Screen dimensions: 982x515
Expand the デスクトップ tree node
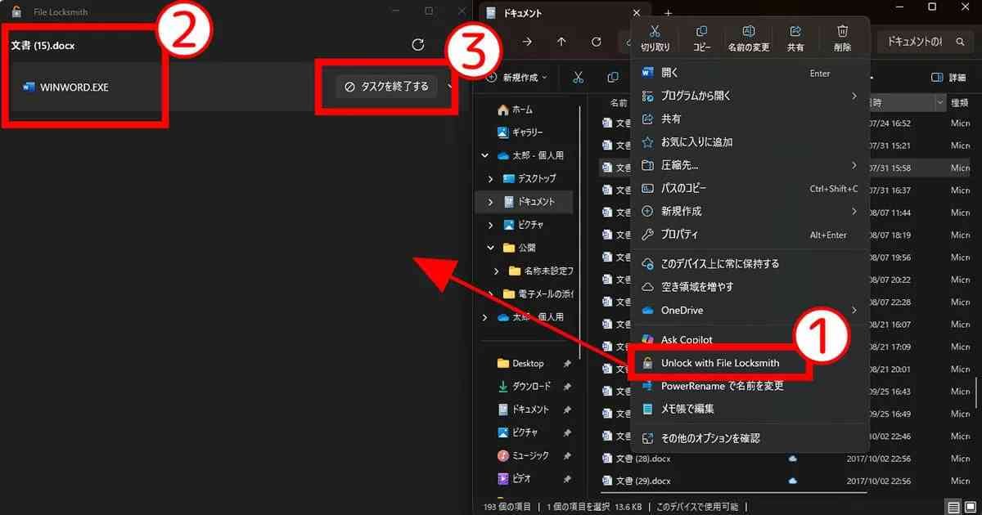click(x=491, y=178)
